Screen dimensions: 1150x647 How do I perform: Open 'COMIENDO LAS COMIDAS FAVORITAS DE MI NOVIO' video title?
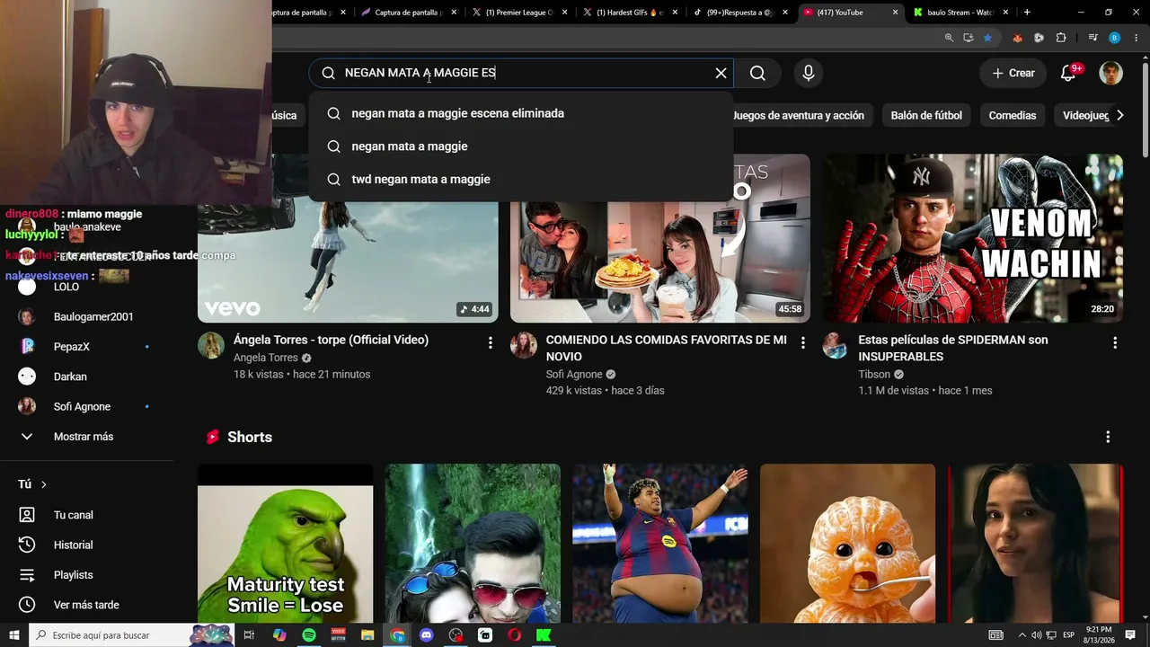(666, 348)
